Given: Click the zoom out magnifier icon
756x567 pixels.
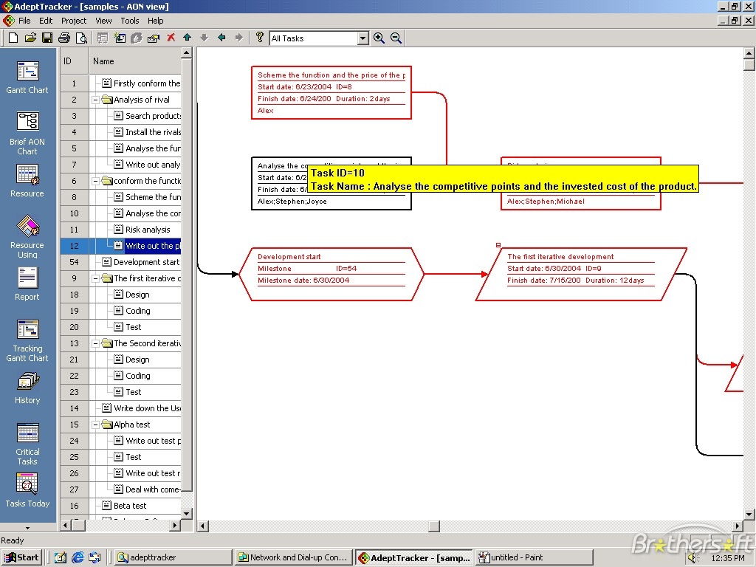Looking at the screenshot, I should tap(396, 38).
